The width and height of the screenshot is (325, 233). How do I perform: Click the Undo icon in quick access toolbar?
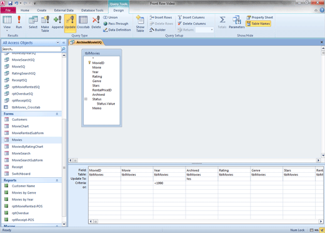[x=16, y=3]
